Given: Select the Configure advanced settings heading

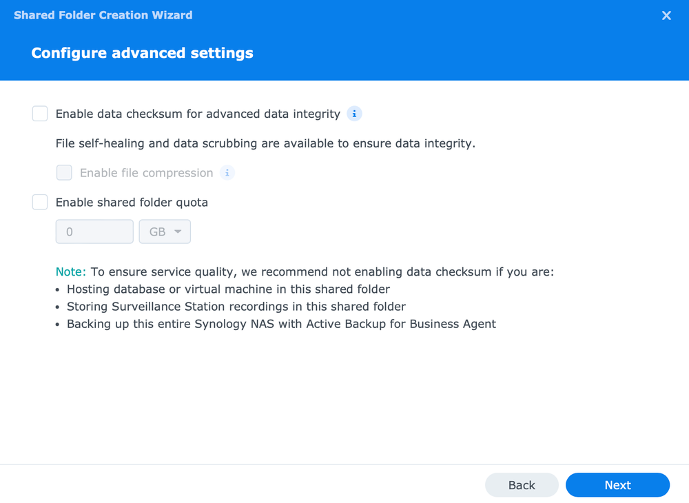Looking at the screenshot, I should (142, 52).
